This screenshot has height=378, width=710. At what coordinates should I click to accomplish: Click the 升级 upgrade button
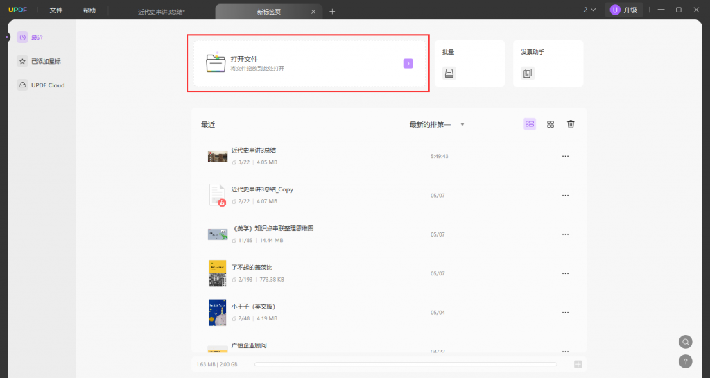(623, 10)
